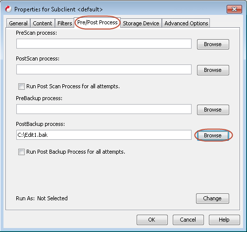Select the Filters tab
The image size is (247, 232).
point(64,23)
